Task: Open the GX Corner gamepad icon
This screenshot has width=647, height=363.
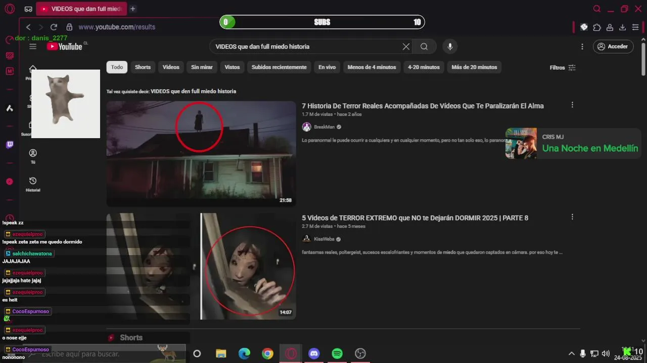Action: [x=28, y=9]
